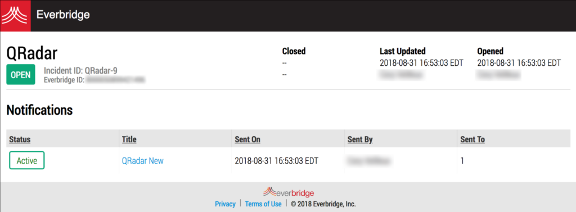The image size is (576, 212).
Task: Open the QRadar New notification link
Action: [x=142, y=161]
